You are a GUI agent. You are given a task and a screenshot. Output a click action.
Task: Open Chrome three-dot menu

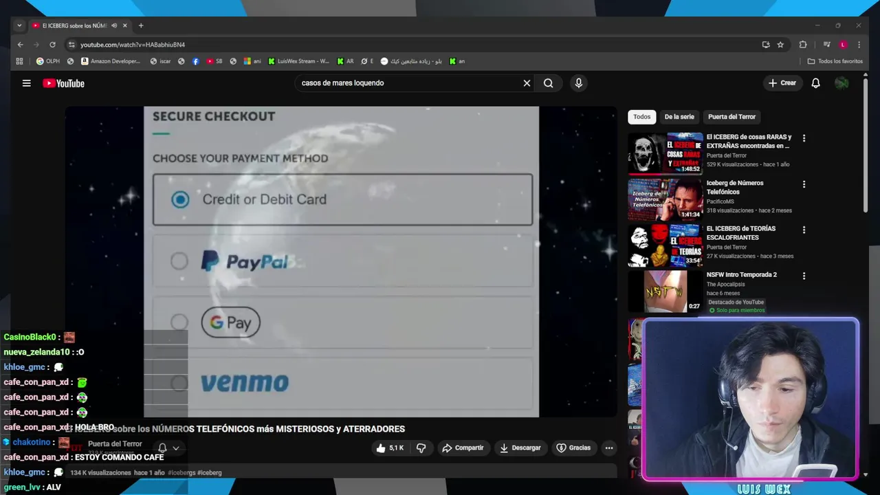click(x=859, y=45)
